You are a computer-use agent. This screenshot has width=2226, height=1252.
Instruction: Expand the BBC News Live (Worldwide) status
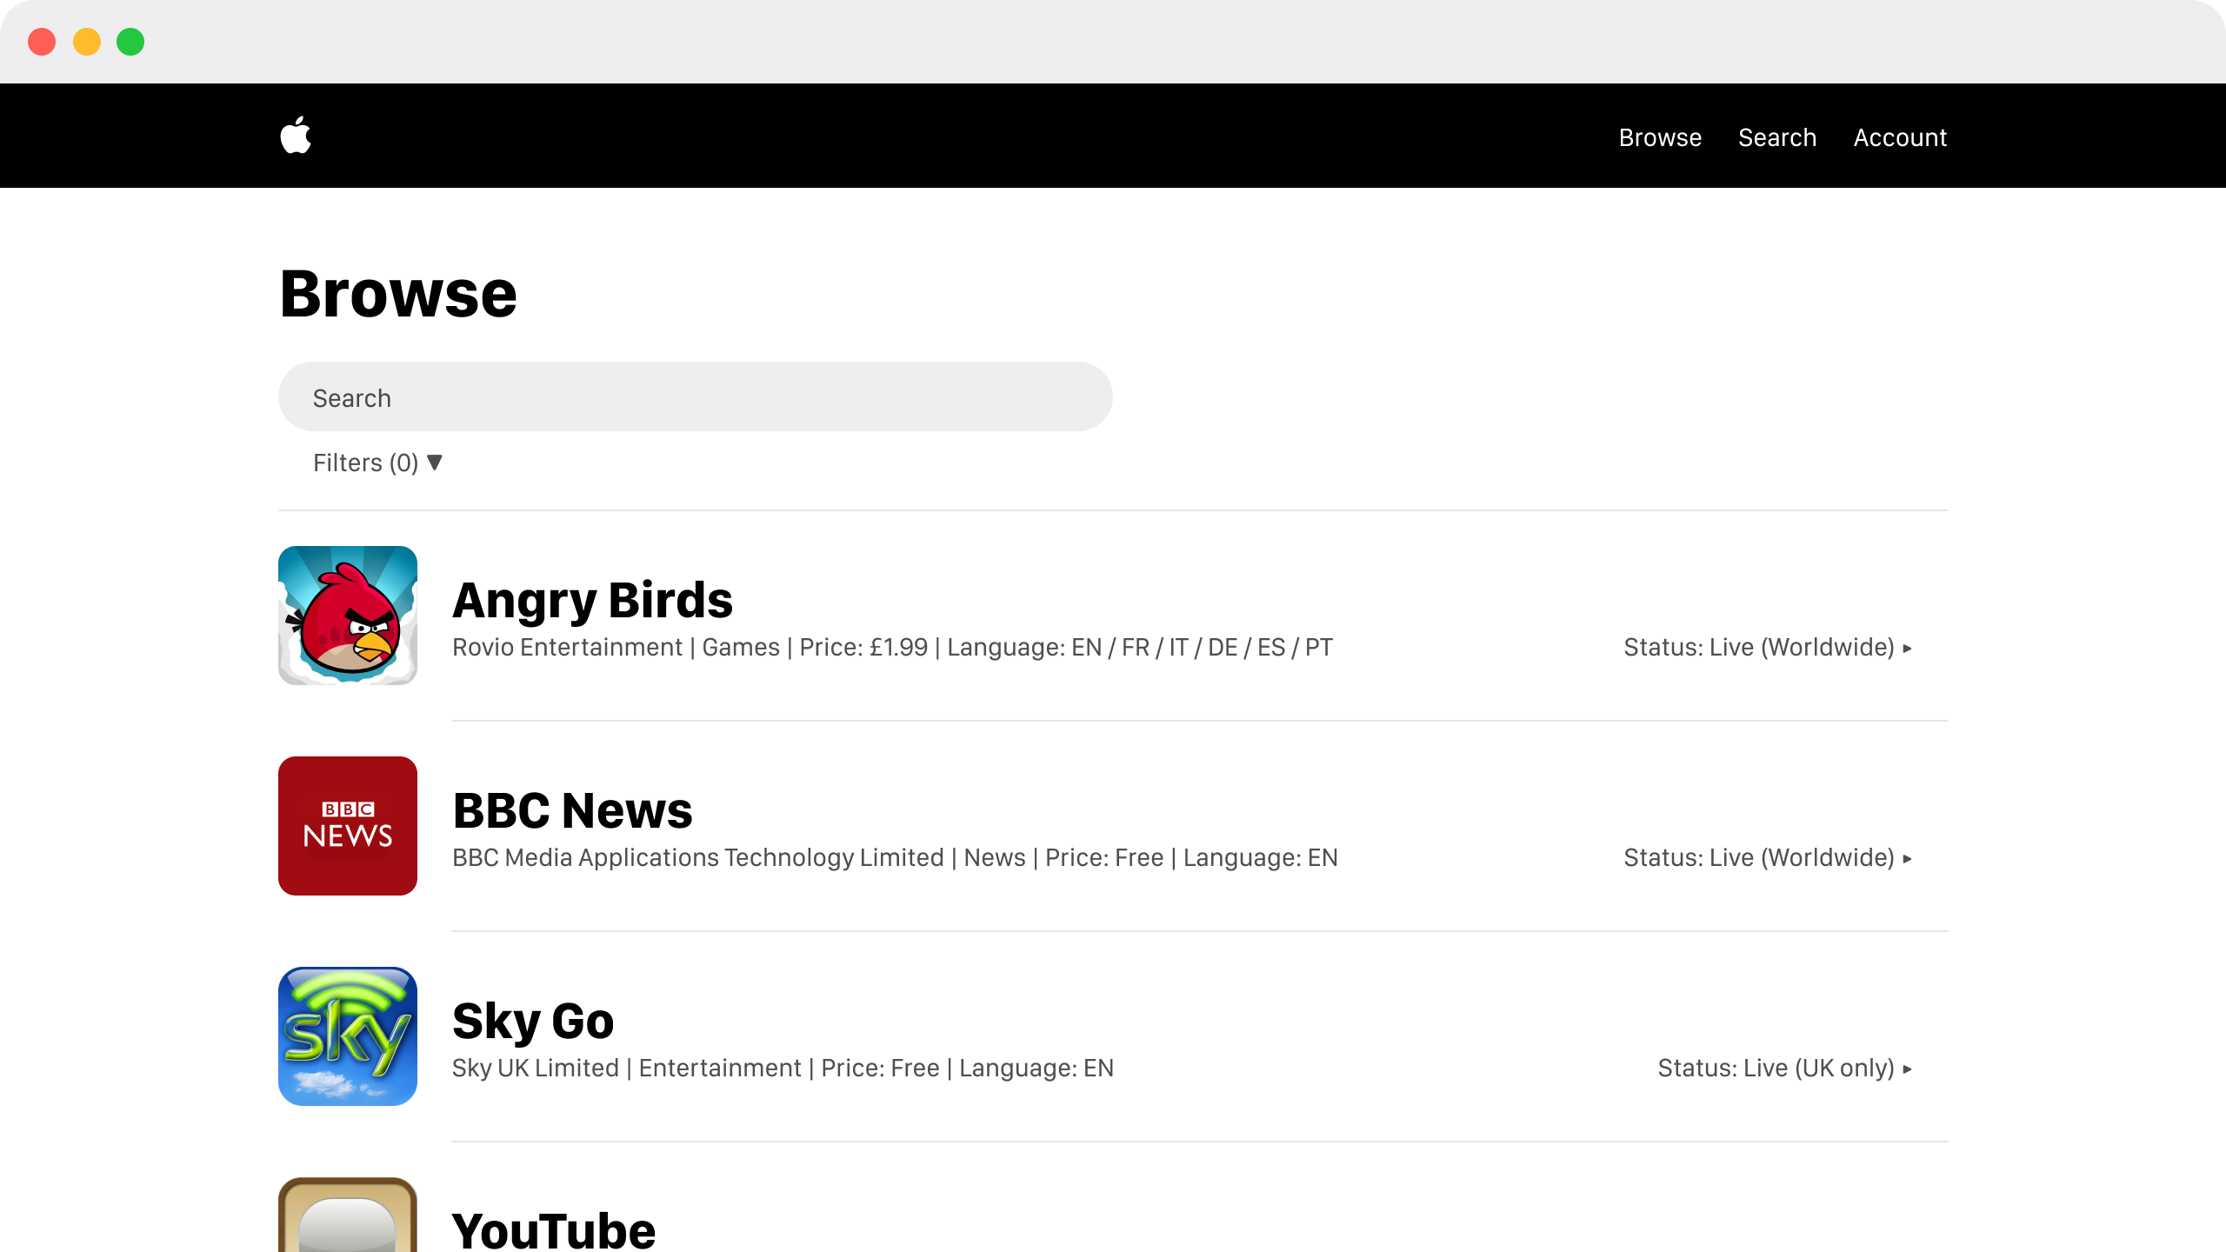point(1768,858)
